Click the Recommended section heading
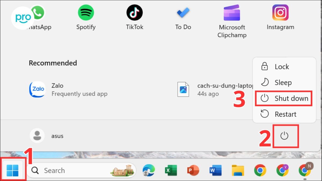 coord(53,63)
